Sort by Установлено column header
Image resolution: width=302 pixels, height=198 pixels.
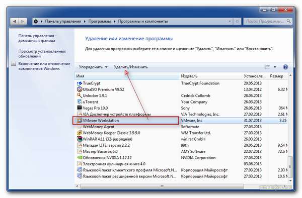[x=255, y=76]
